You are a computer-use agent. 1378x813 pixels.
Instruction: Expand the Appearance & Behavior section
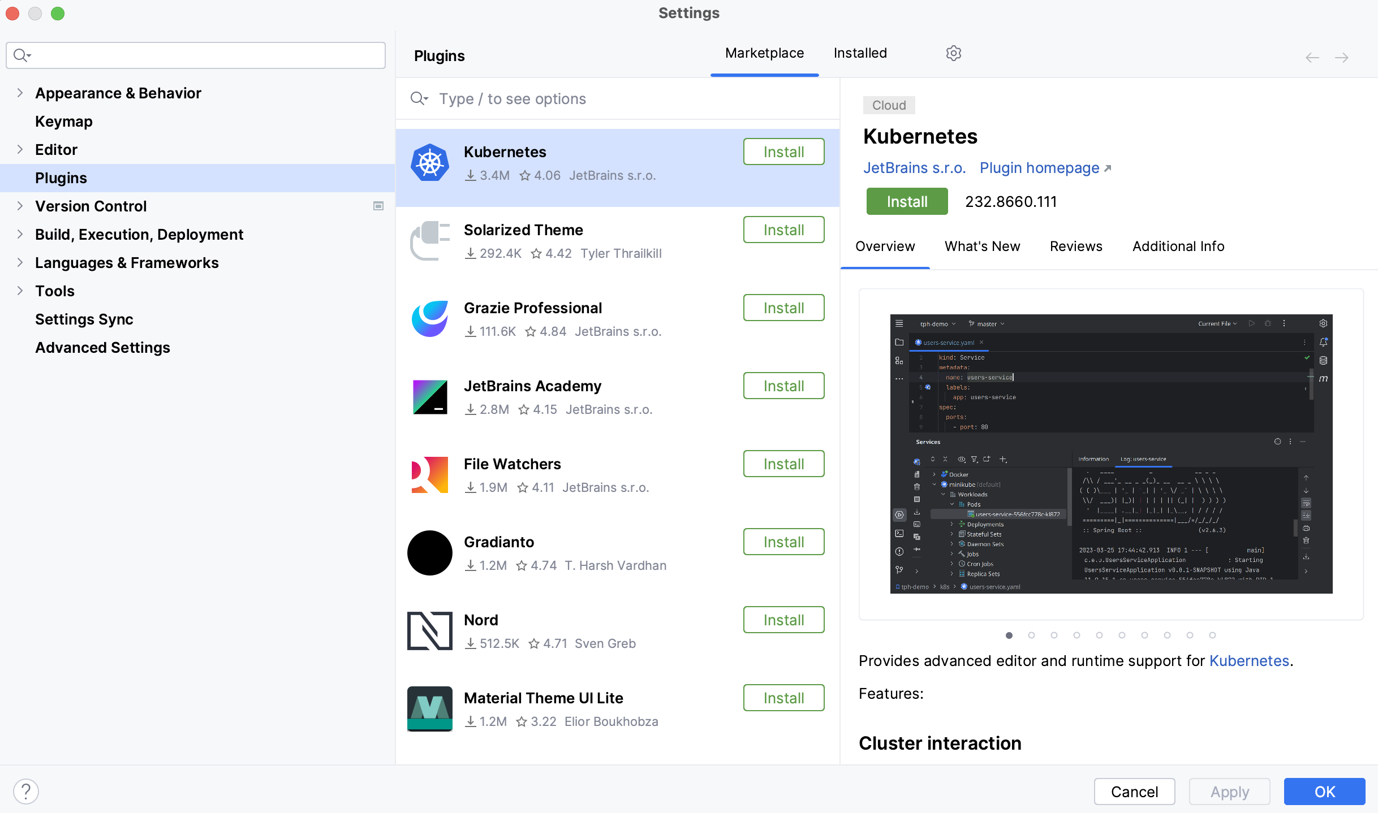coord(19,92)
